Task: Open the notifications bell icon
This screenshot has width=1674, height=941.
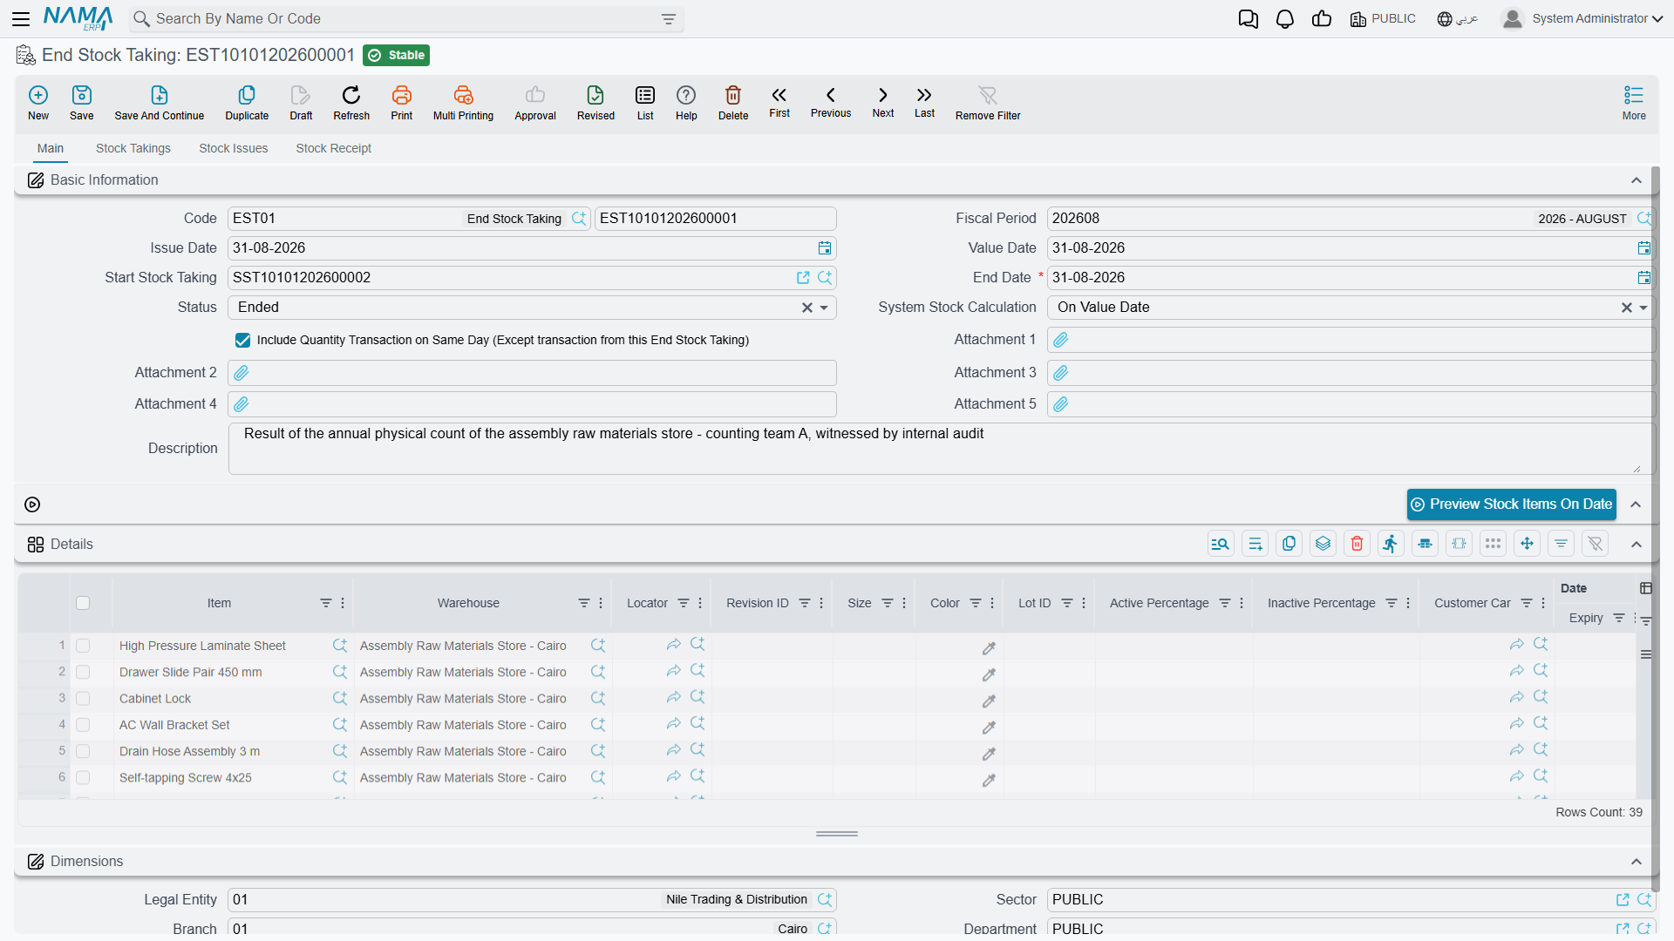Action: point(1285,19)
